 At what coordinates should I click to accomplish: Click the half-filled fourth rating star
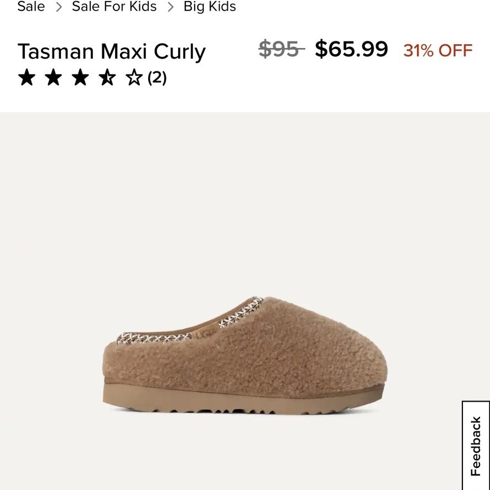107,77
